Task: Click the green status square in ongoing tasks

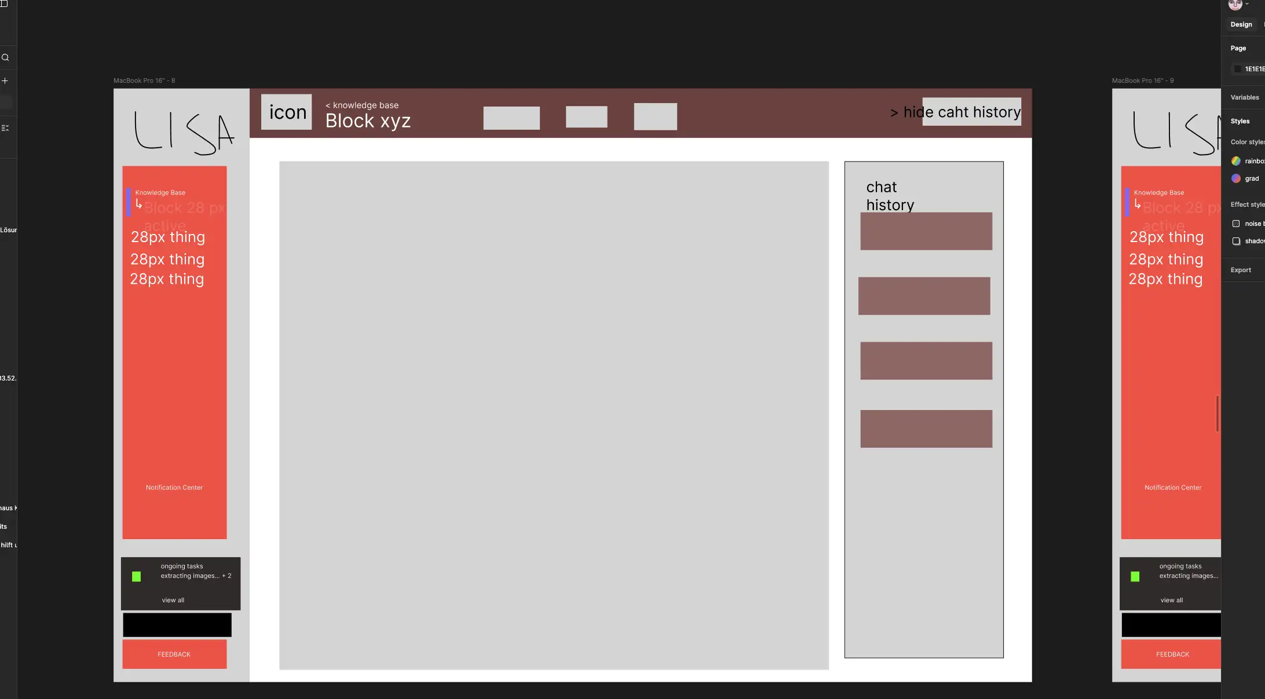Action: point(137,576)
